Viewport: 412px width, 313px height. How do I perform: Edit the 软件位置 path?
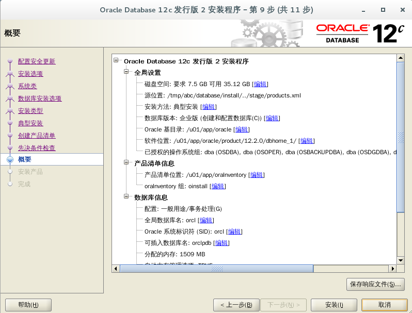(x=307, y=141)
